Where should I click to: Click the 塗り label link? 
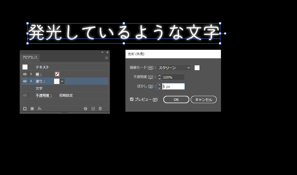[40, 81]
